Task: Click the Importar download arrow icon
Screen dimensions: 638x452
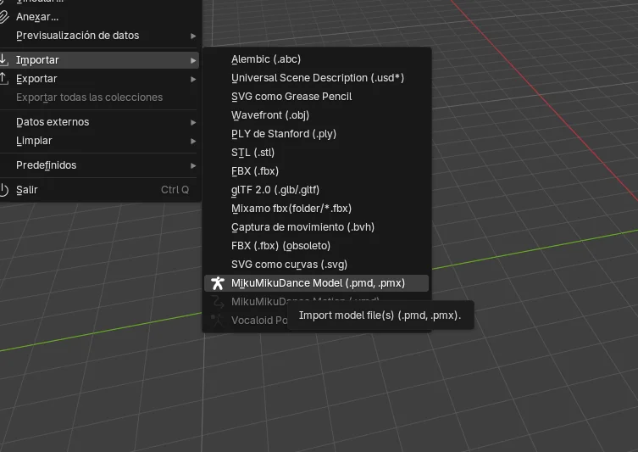Action: pyautogui.click(x=3, y=60)
